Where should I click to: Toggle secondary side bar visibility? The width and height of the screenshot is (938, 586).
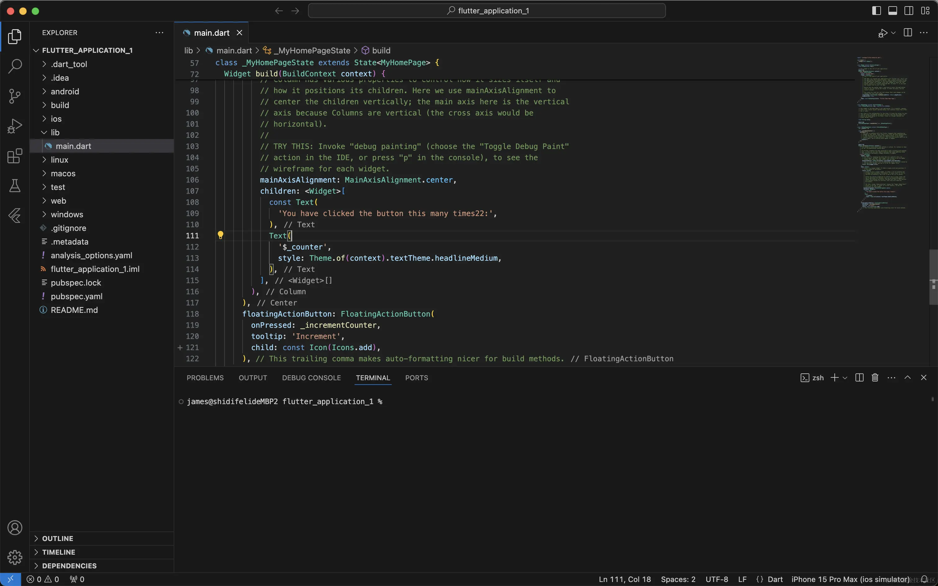click(909, 11)
